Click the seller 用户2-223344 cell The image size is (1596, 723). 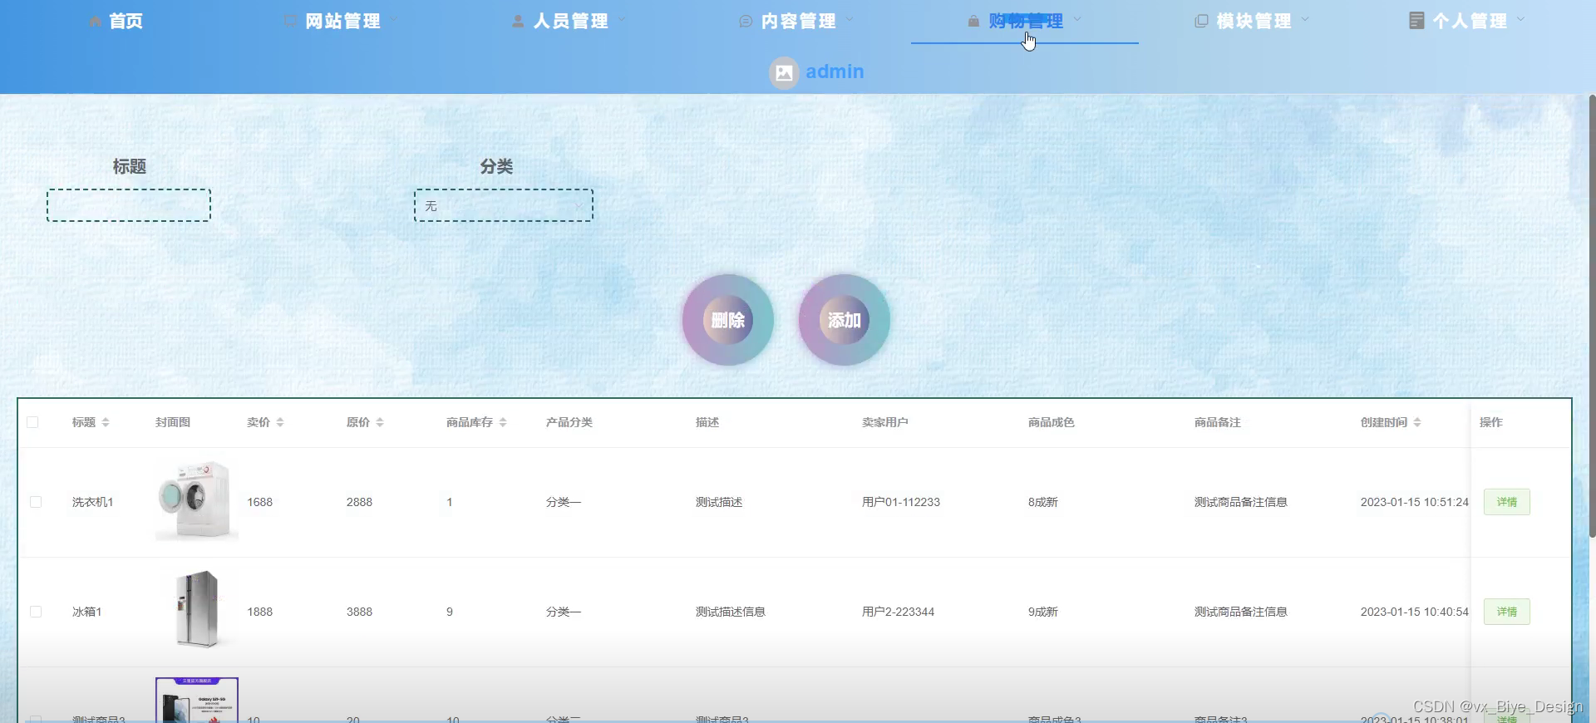[x=898, y=612]
